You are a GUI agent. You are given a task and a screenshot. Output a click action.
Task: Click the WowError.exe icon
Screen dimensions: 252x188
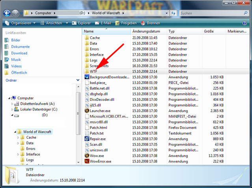(87, 161)
